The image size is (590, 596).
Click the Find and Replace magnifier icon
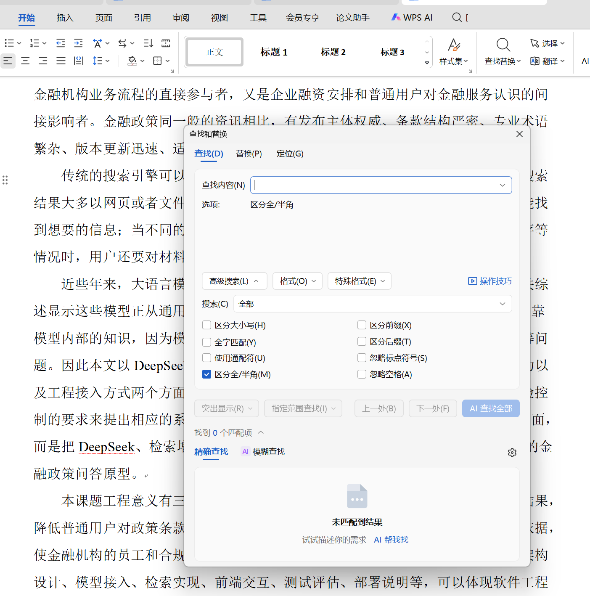point(503,45)
